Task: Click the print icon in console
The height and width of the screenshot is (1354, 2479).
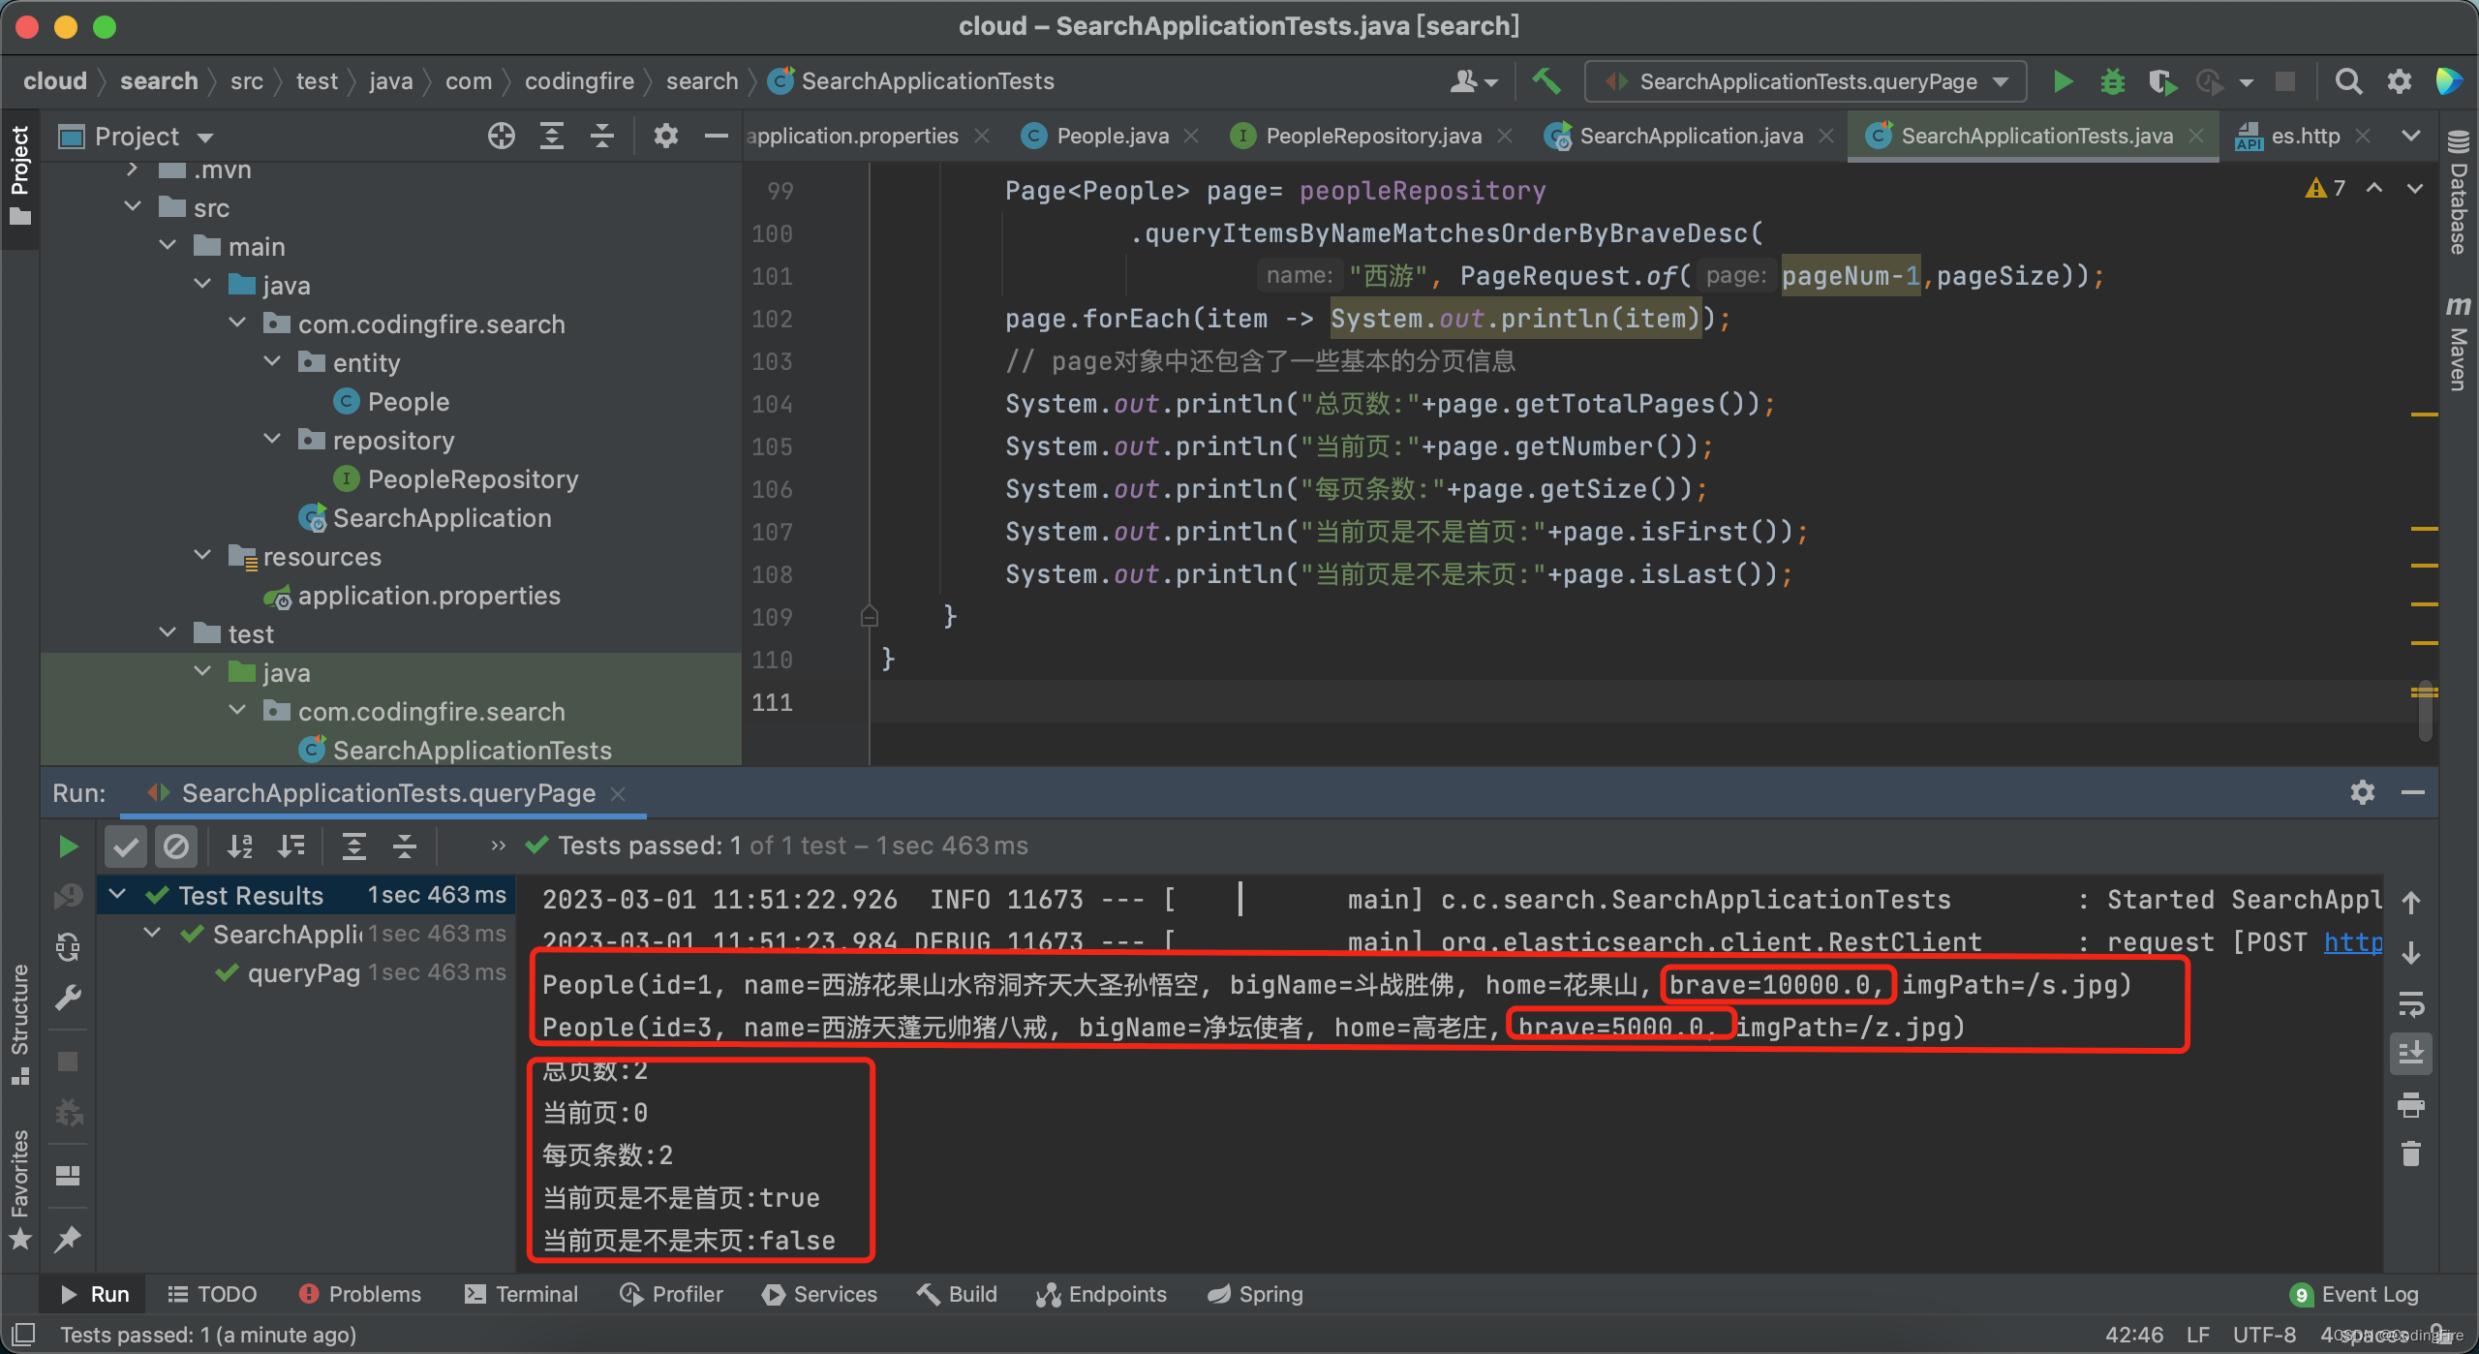Action: [x=2411, y=1104]
